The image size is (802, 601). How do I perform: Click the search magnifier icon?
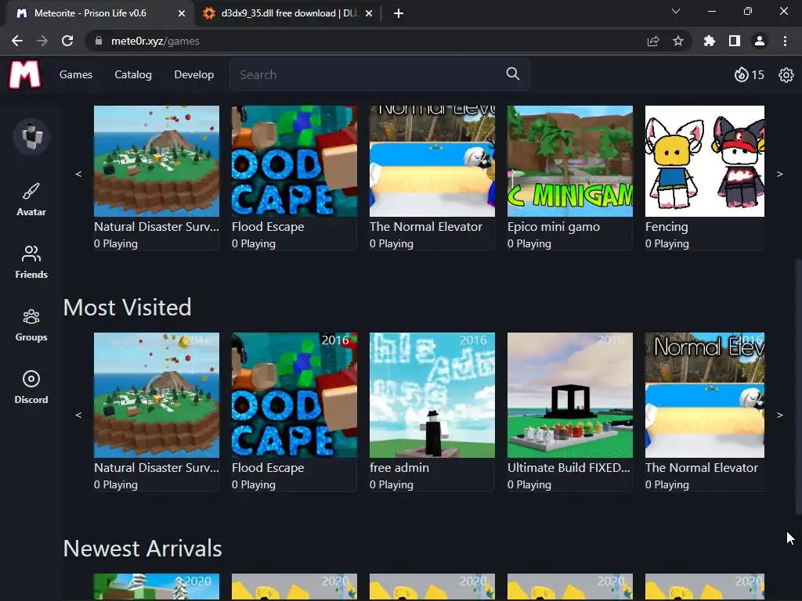[x=513, y=74]
